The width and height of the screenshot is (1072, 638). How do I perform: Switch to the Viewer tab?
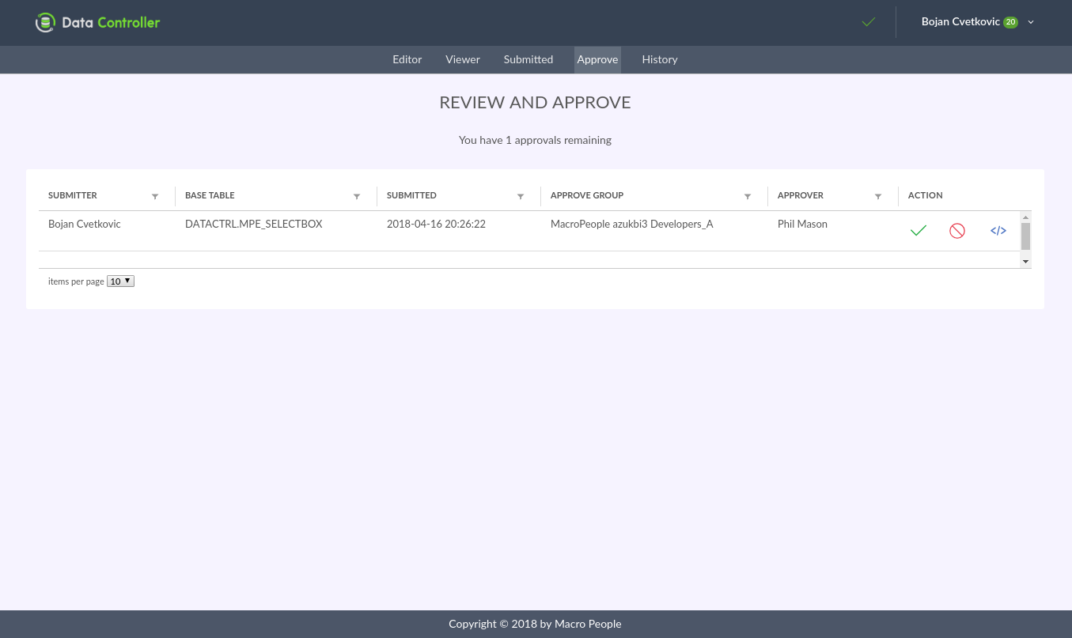click(x=463, y=59)
